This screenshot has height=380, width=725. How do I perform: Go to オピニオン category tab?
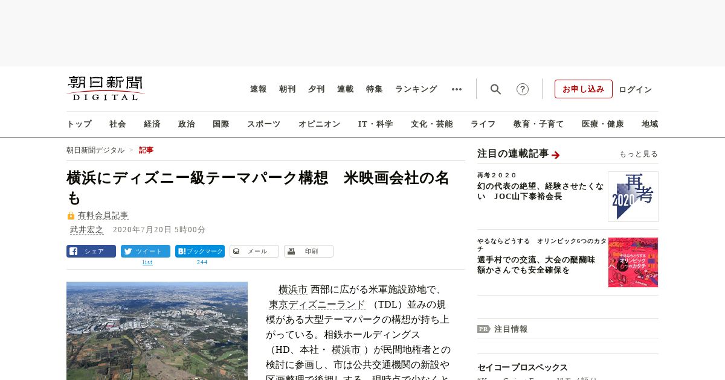point(319,124)
